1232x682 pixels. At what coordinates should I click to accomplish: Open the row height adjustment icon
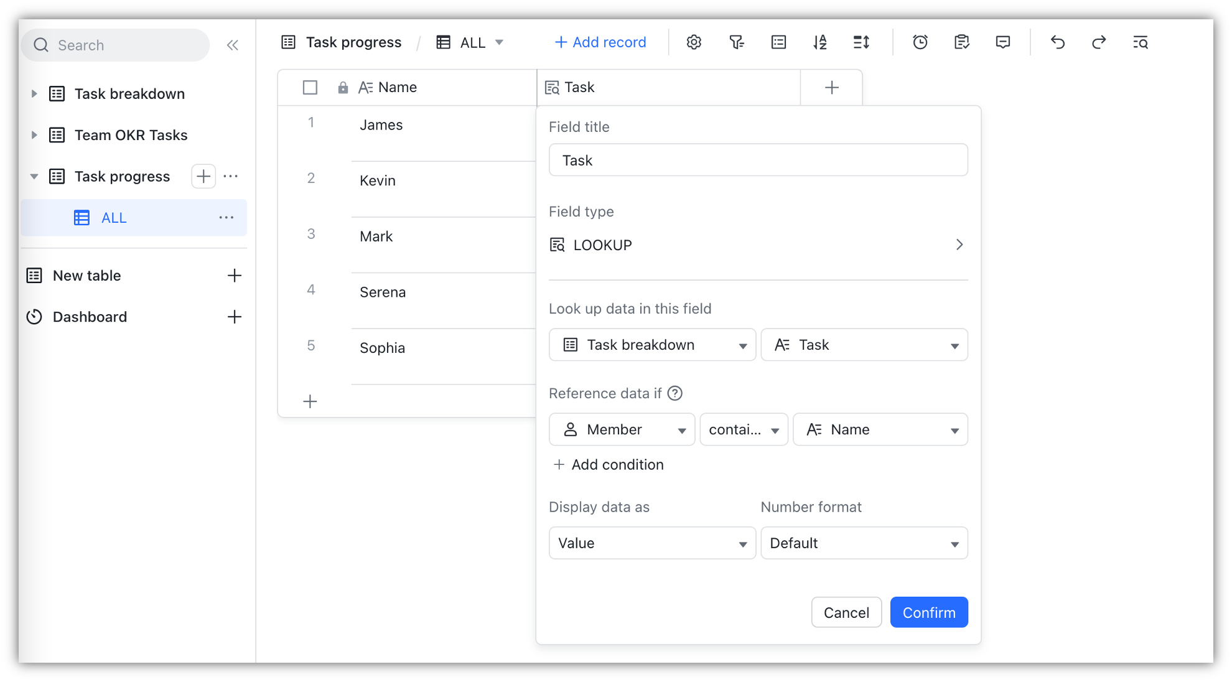coord(861,42)
